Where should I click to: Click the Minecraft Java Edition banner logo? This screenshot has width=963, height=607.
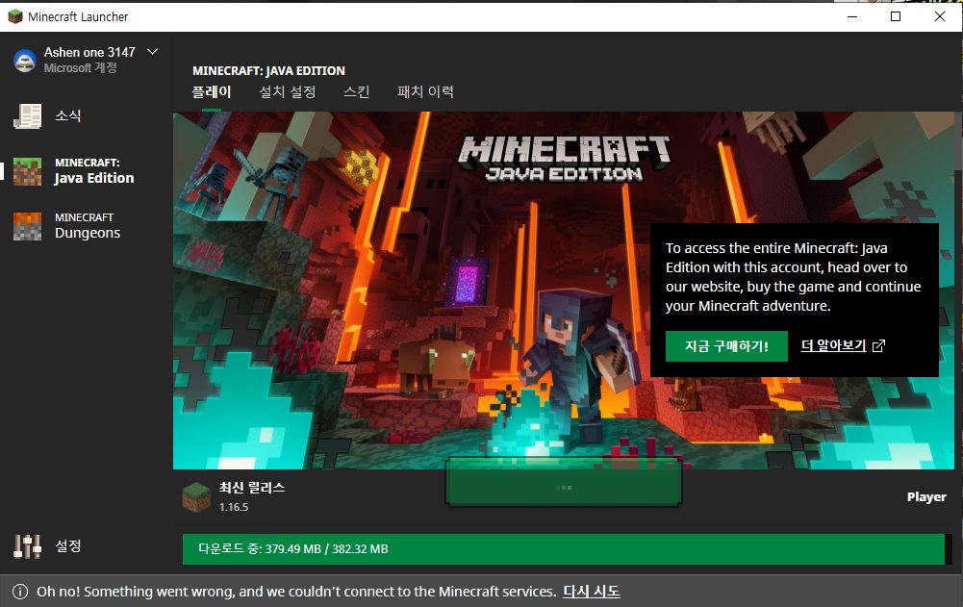coord(564,159)
